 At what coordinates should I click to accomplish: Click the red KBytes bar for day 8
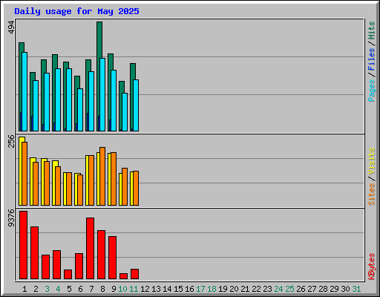(x=101, y=255)
